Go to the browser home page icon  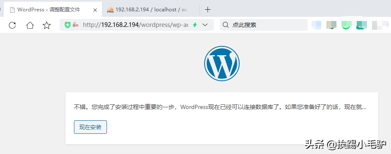coord(30,25)
